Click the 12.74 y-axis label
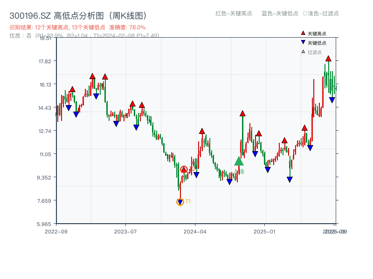The image size is (373, 279). 45,131
